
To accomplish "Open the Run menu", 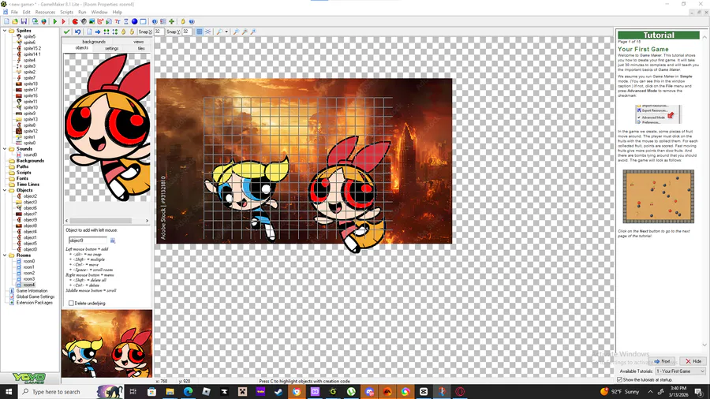I will click(x=82, y=12).
